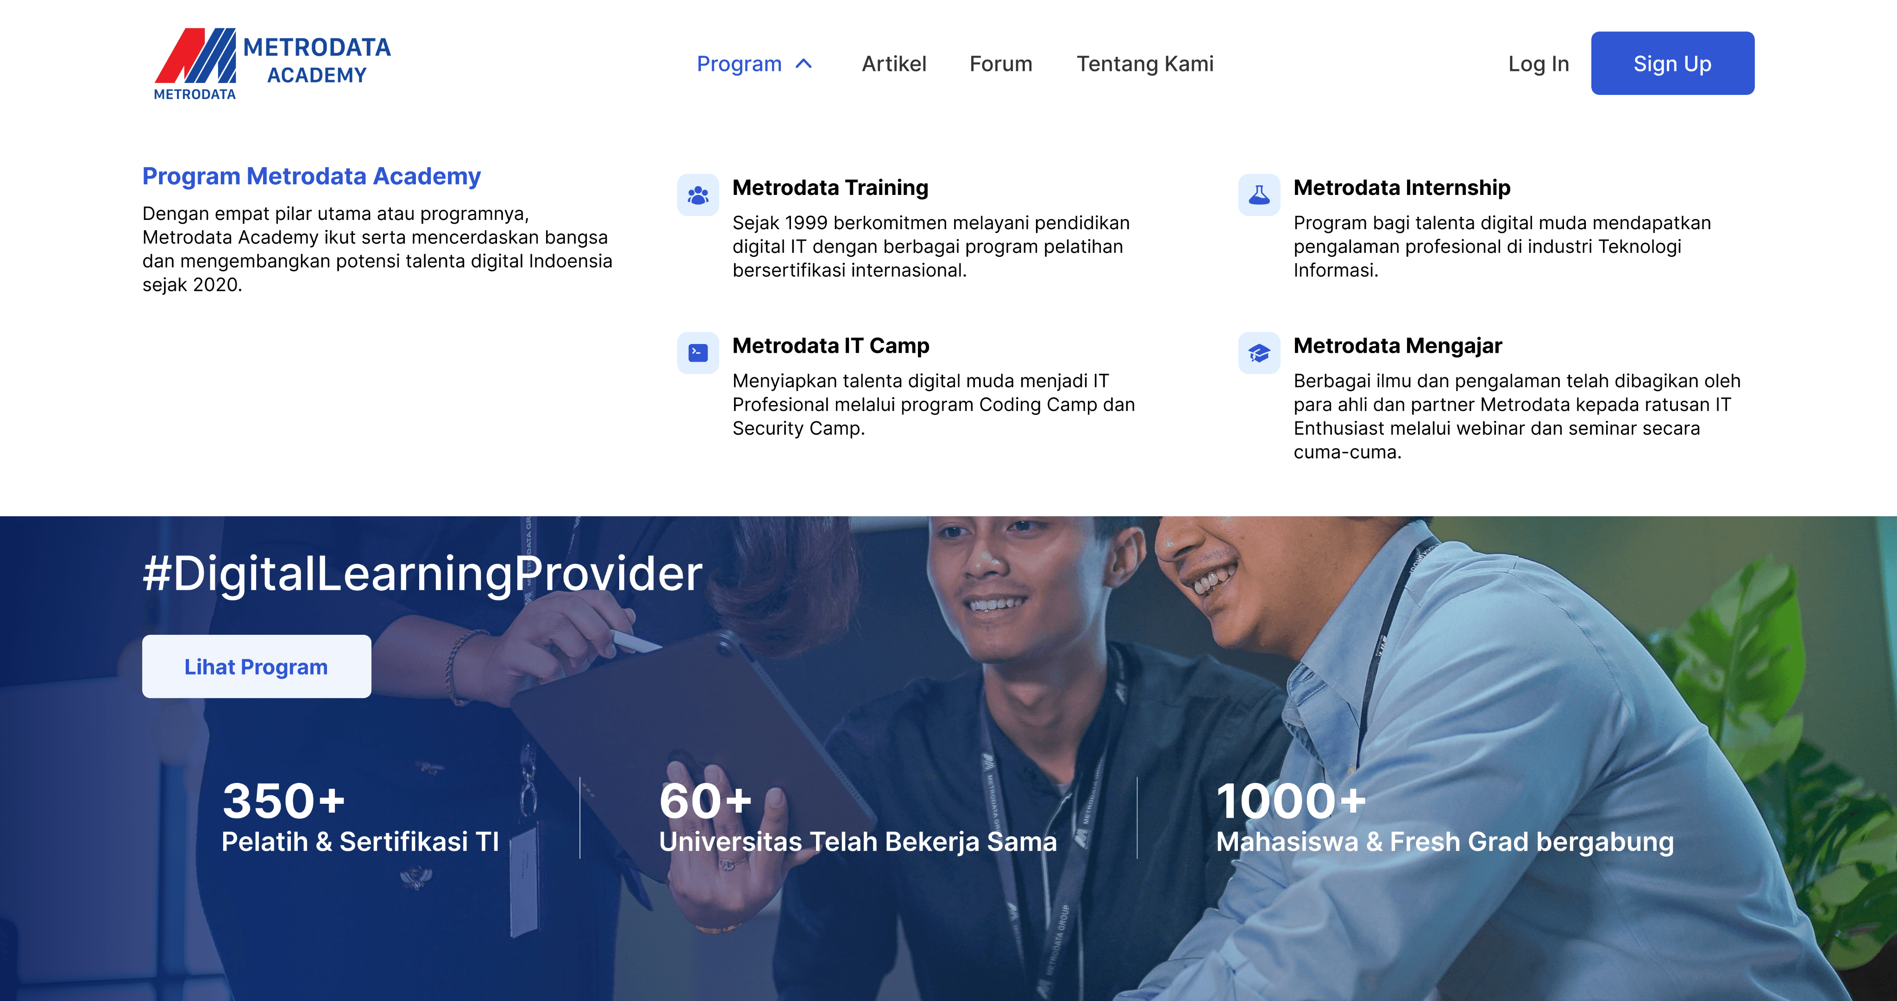The image size is (1897, 1001).
Task: Click the Program Metrodata Academy heading
Action: (311, 177)
